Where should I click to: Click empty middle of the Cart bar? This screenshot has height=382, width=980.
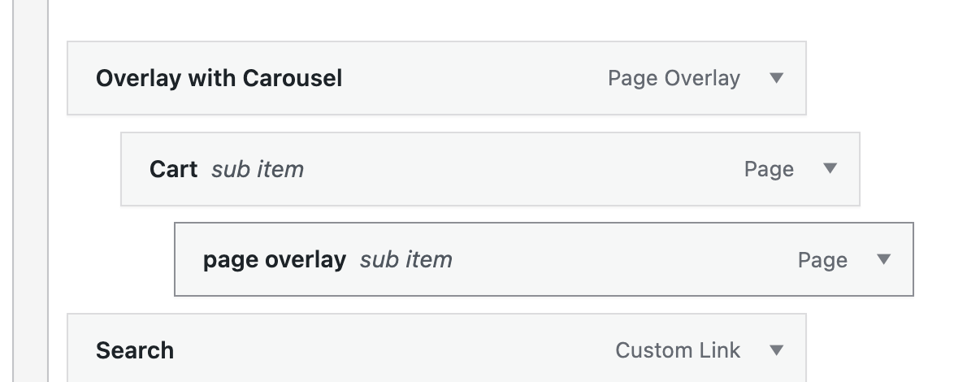tap(520, 169)
